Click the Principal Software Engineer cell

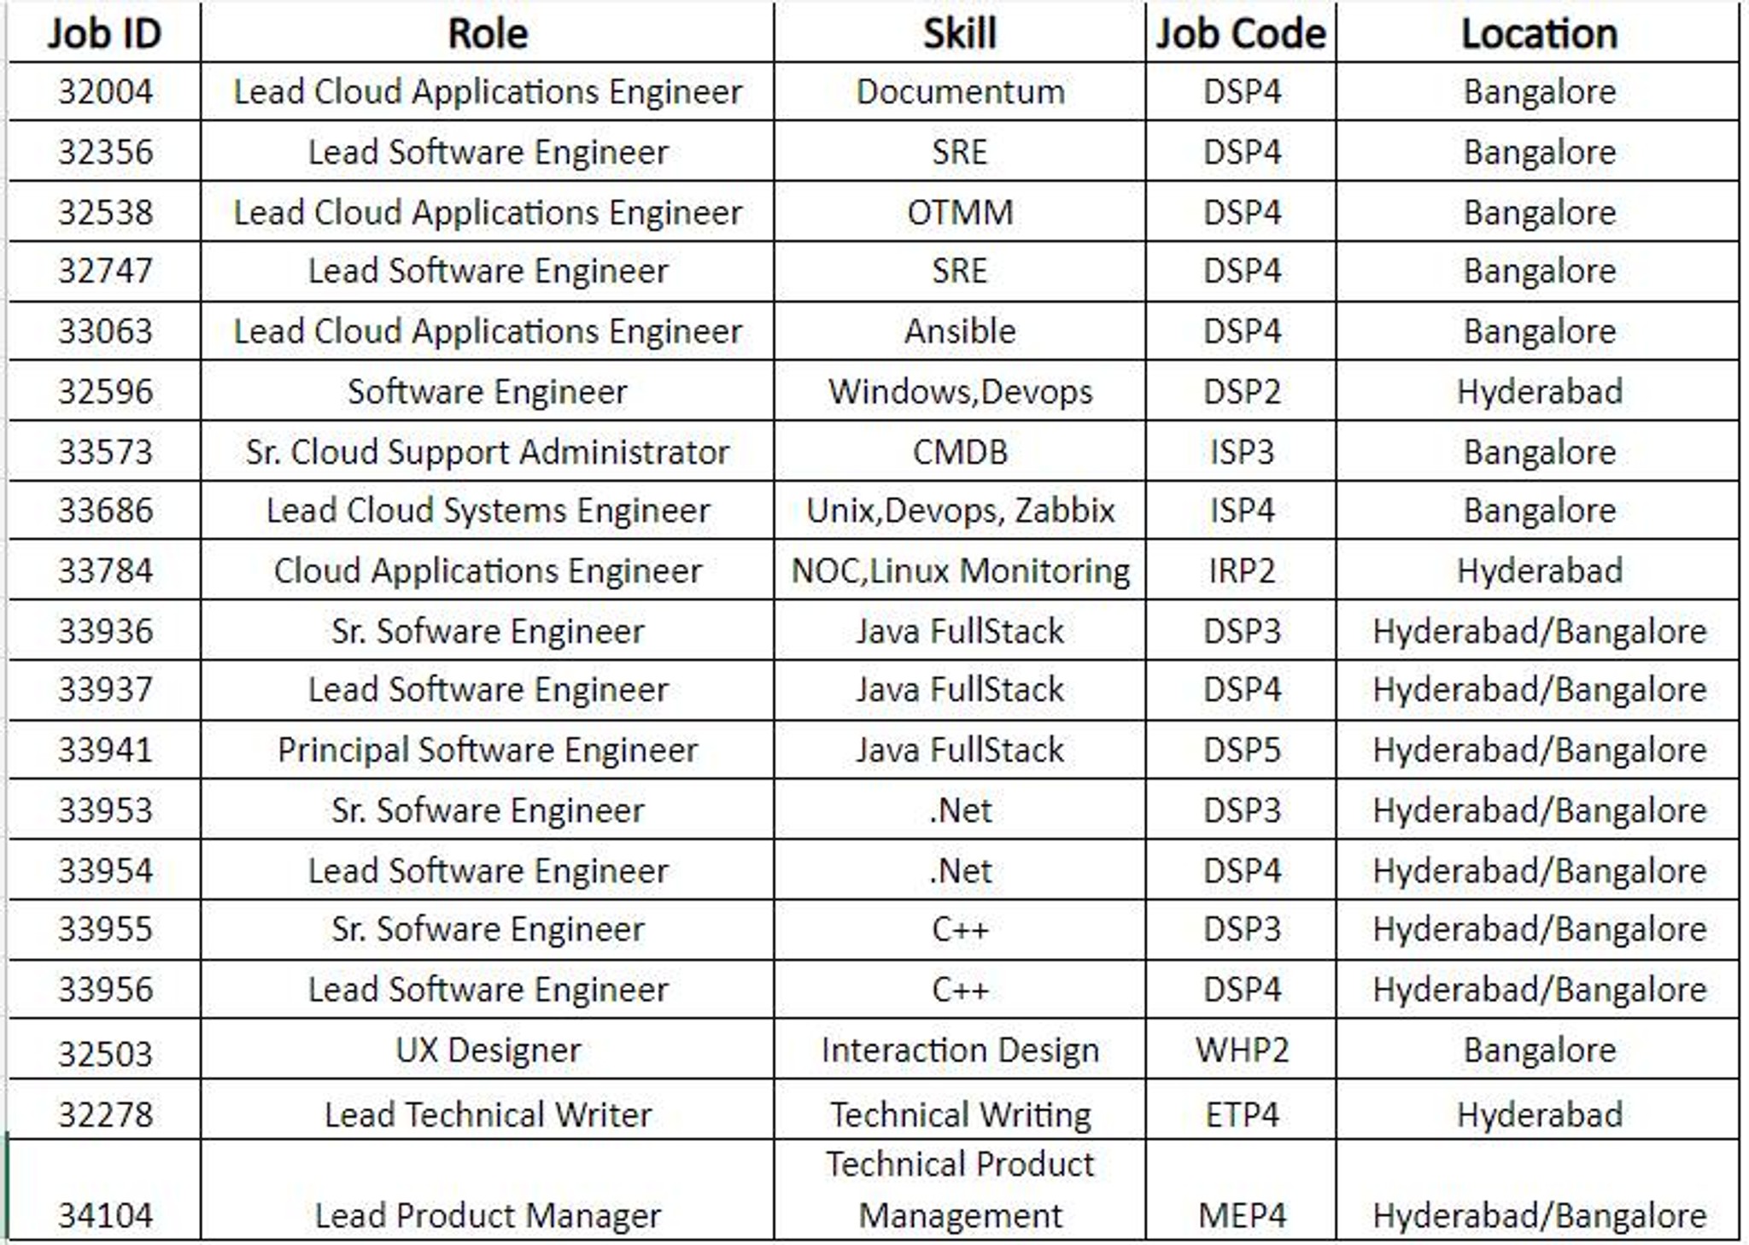[x=487, y=750]
